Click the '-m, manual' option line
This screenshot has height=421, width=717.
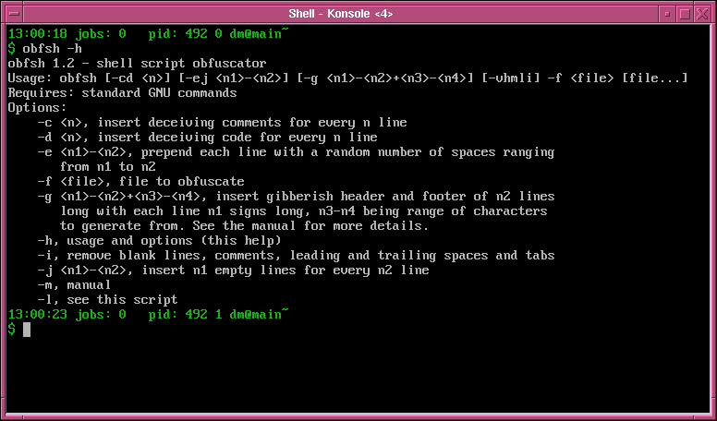coord(74,285)
